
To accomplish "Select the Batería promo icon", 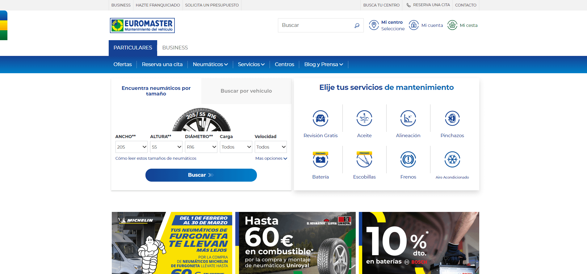I will point(321,159).
